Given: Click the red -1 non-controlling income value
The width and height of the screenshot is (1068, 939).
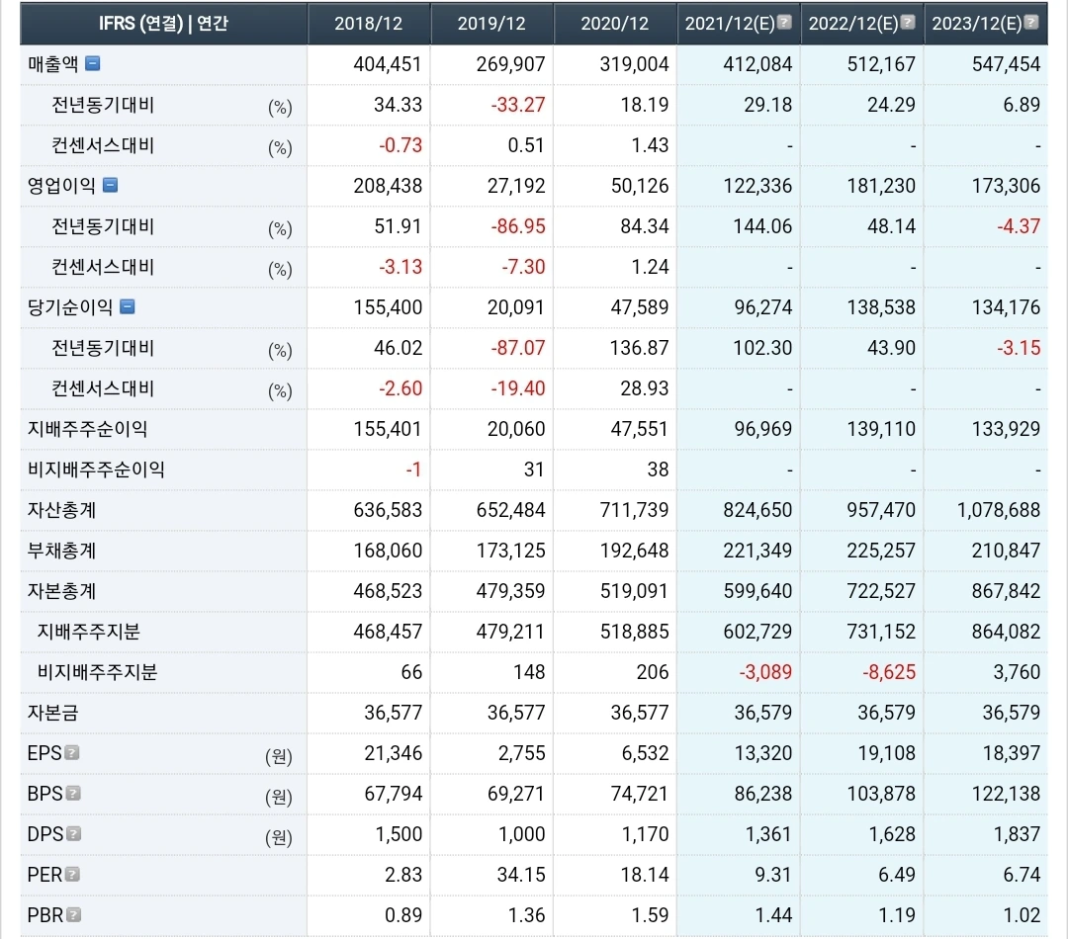Looking at the screenshot, I should [413, 469].
